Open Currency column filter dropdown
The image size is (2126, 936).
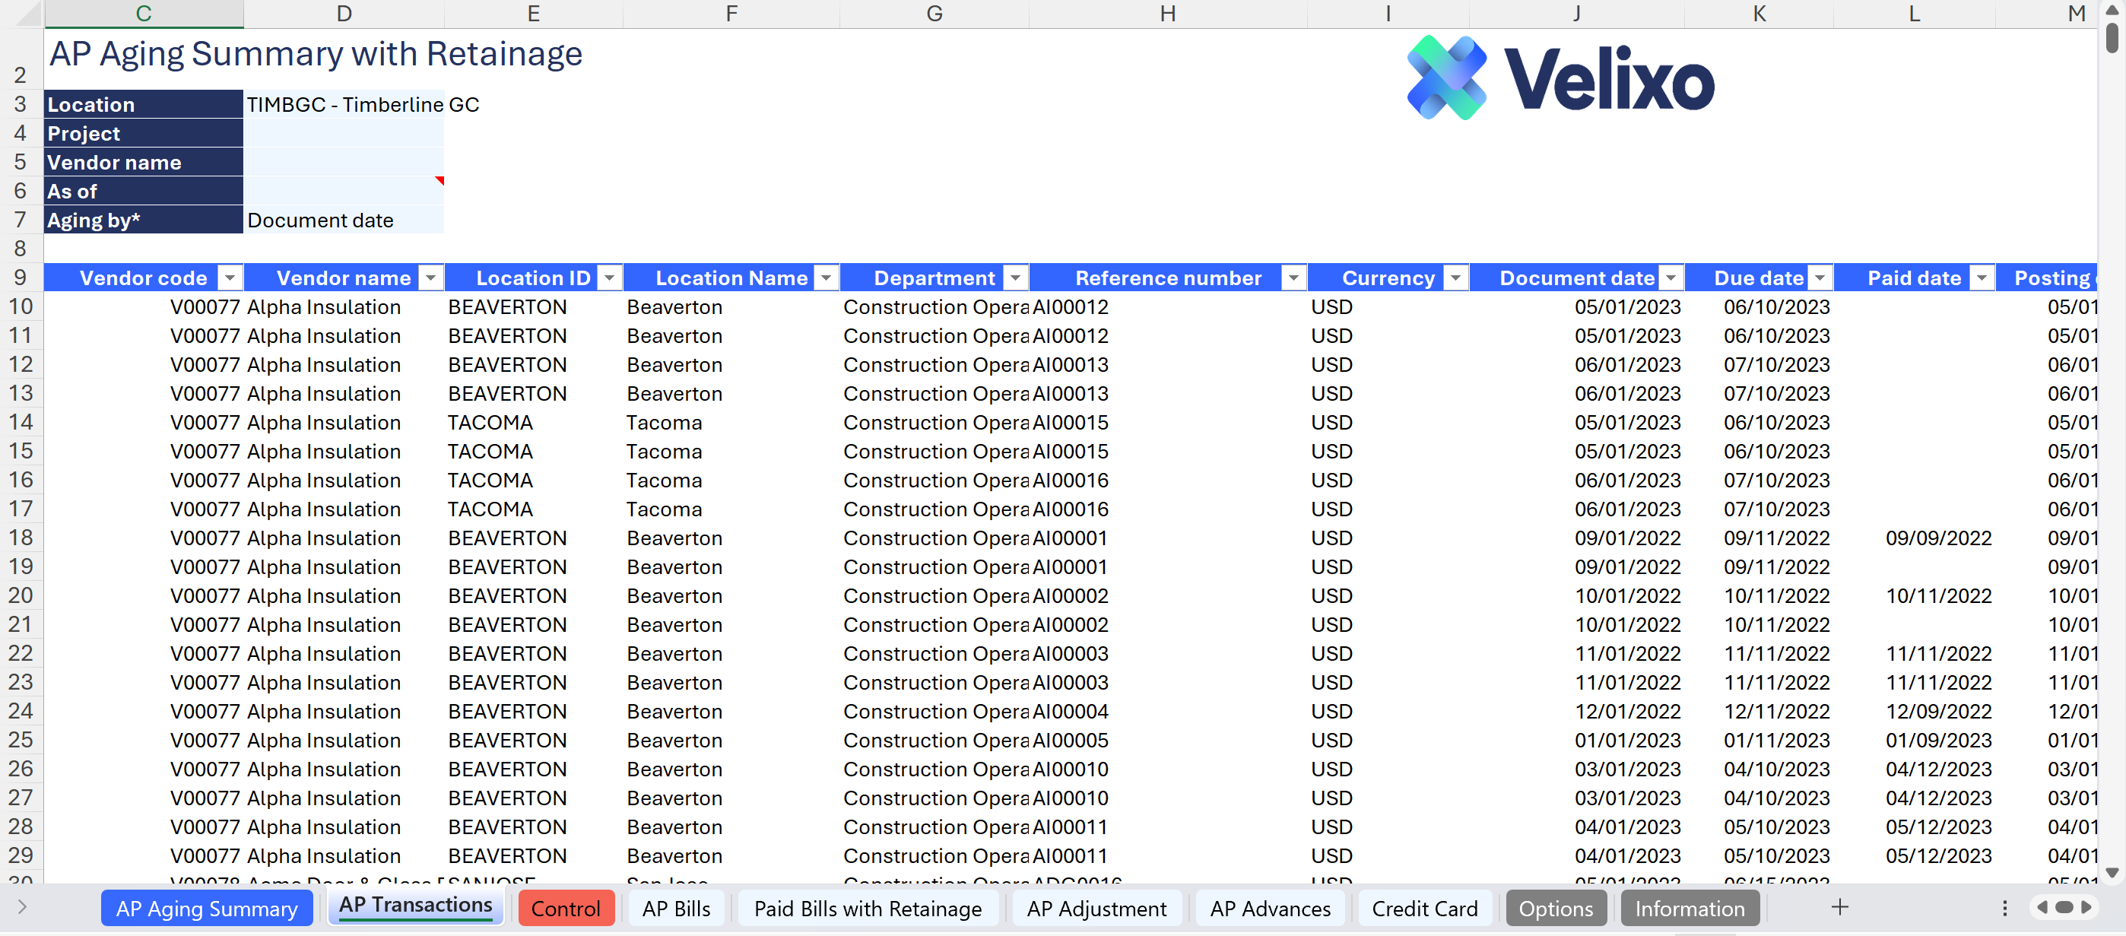pyautogui.click(x=1456, y=278)
